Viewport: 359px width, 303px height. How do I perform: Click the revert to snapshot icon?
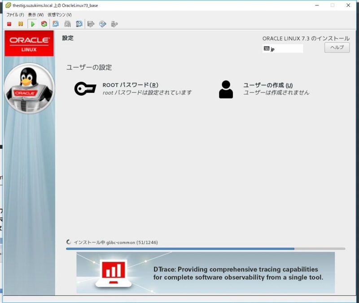(68, 24)
